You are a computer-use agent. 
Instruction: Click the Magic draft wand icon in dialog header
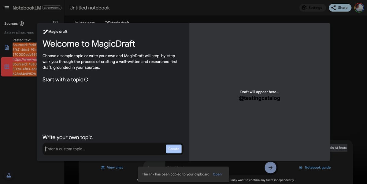click(45, 31)
